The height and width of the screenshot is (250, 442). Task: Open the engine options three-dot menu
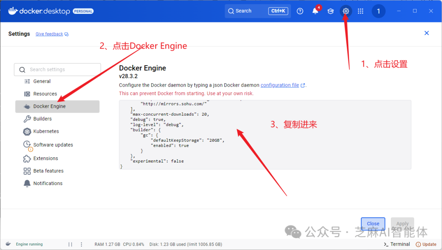click(81, 244)
